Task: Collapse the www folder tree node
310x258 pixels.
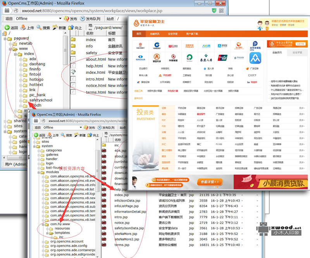Action: coord(10,49)
